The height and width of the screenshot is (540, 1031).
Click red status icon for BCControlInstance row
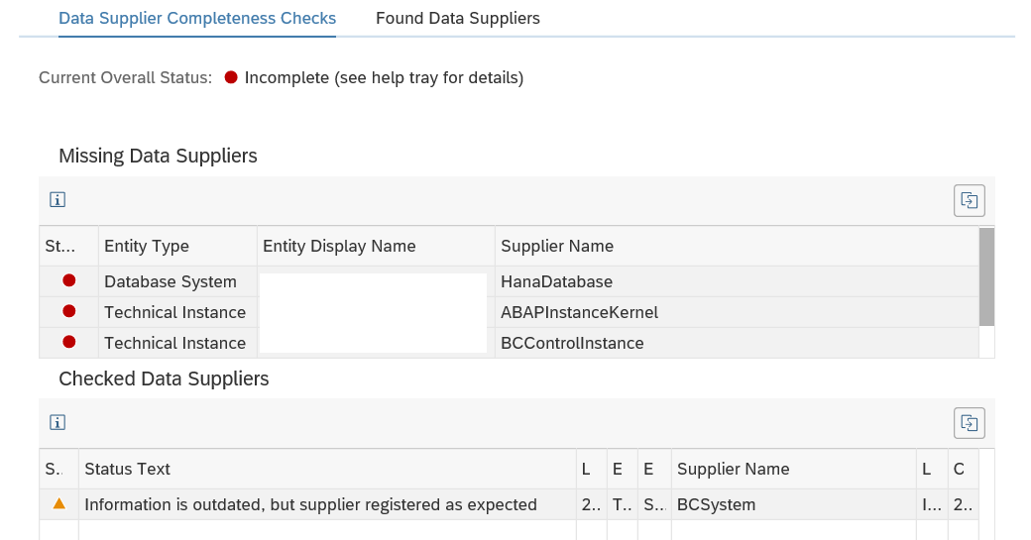[69, 342]
